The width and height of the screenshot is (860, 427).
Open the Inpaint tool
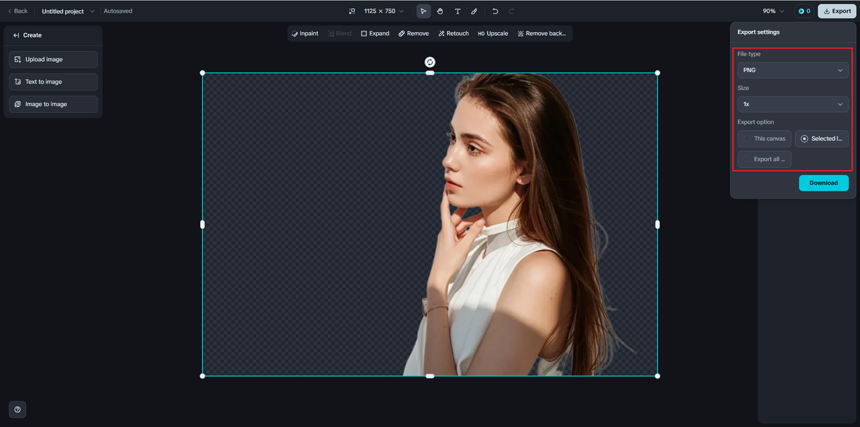coord(305,34)
